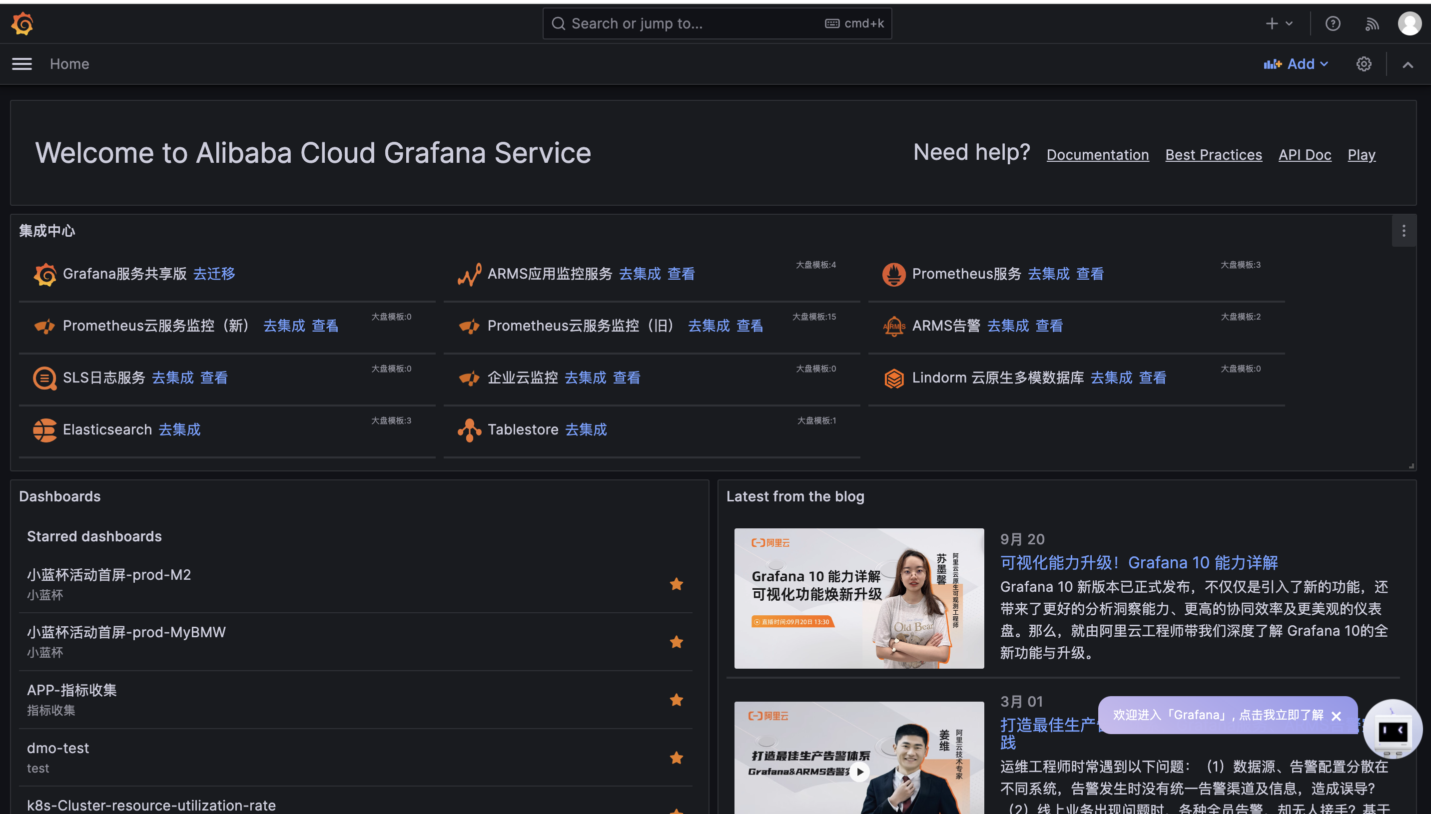Click the Home breadcrumb
1431x814 pixels.
(69, 64)
